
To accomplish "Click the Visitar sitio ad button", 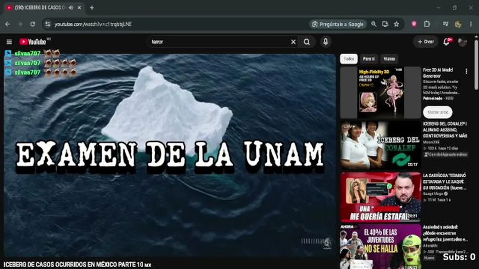I will [437, 112].
